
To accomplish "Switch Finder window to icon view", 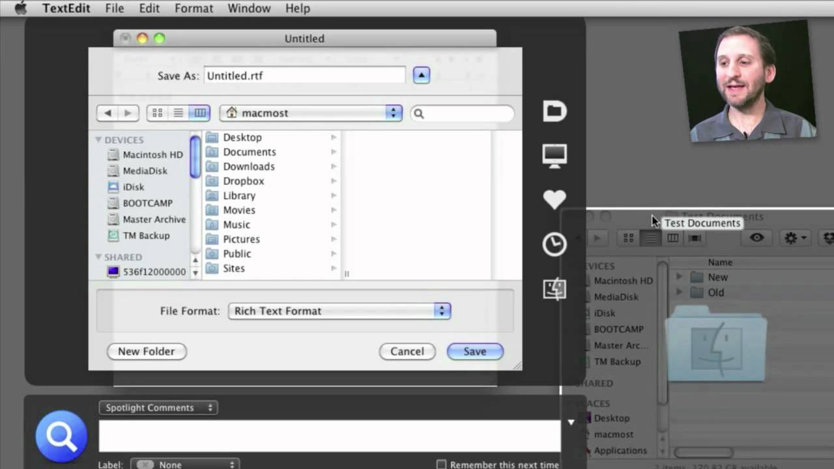I will point(628,238).
